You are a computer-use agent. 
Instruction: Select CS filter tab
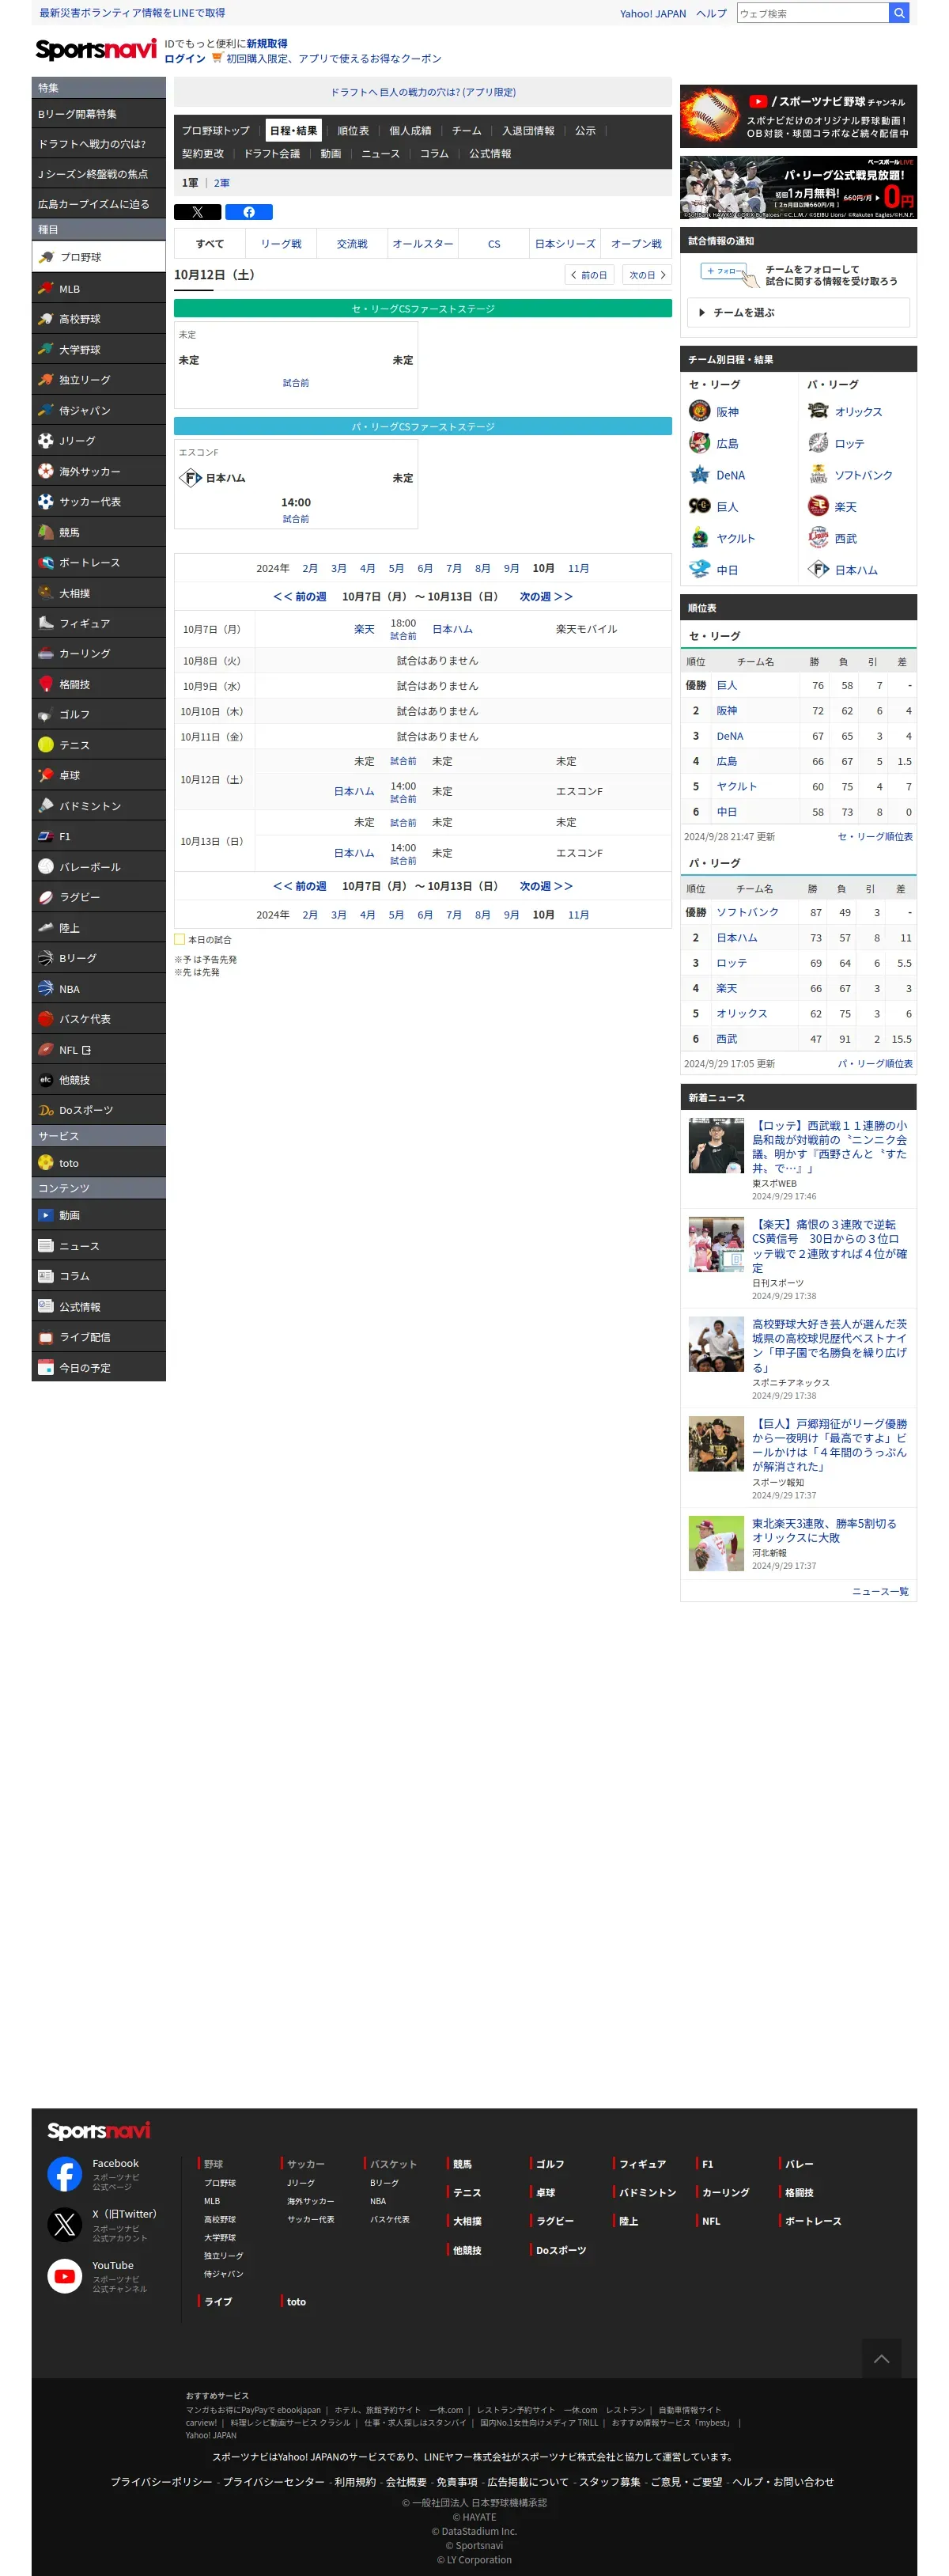494,244
